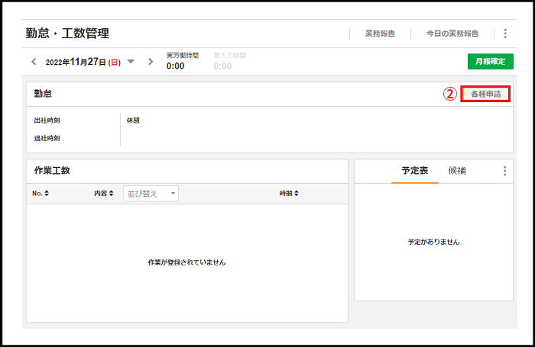The image size is (535, 347).
Task: Click the 退社時刻 label
Action: [x=47, y=138]
